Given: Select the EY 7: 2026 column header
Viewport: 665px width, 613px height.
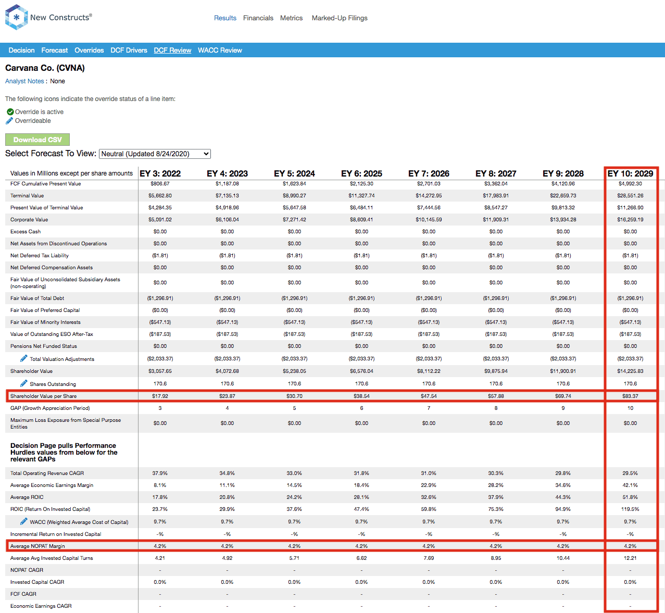Looking at the screenshot, I should click(x=429, y=173).
